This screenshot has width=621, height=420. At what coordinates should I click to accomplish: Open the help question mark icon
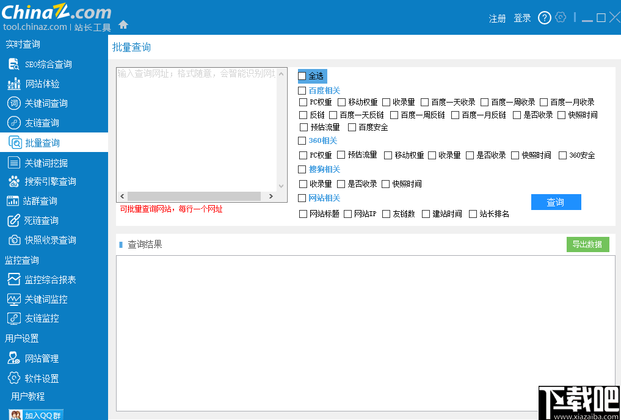pos(544,18)
